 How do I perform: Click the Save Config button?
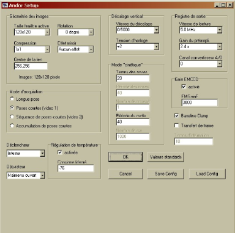pos(166,174)
